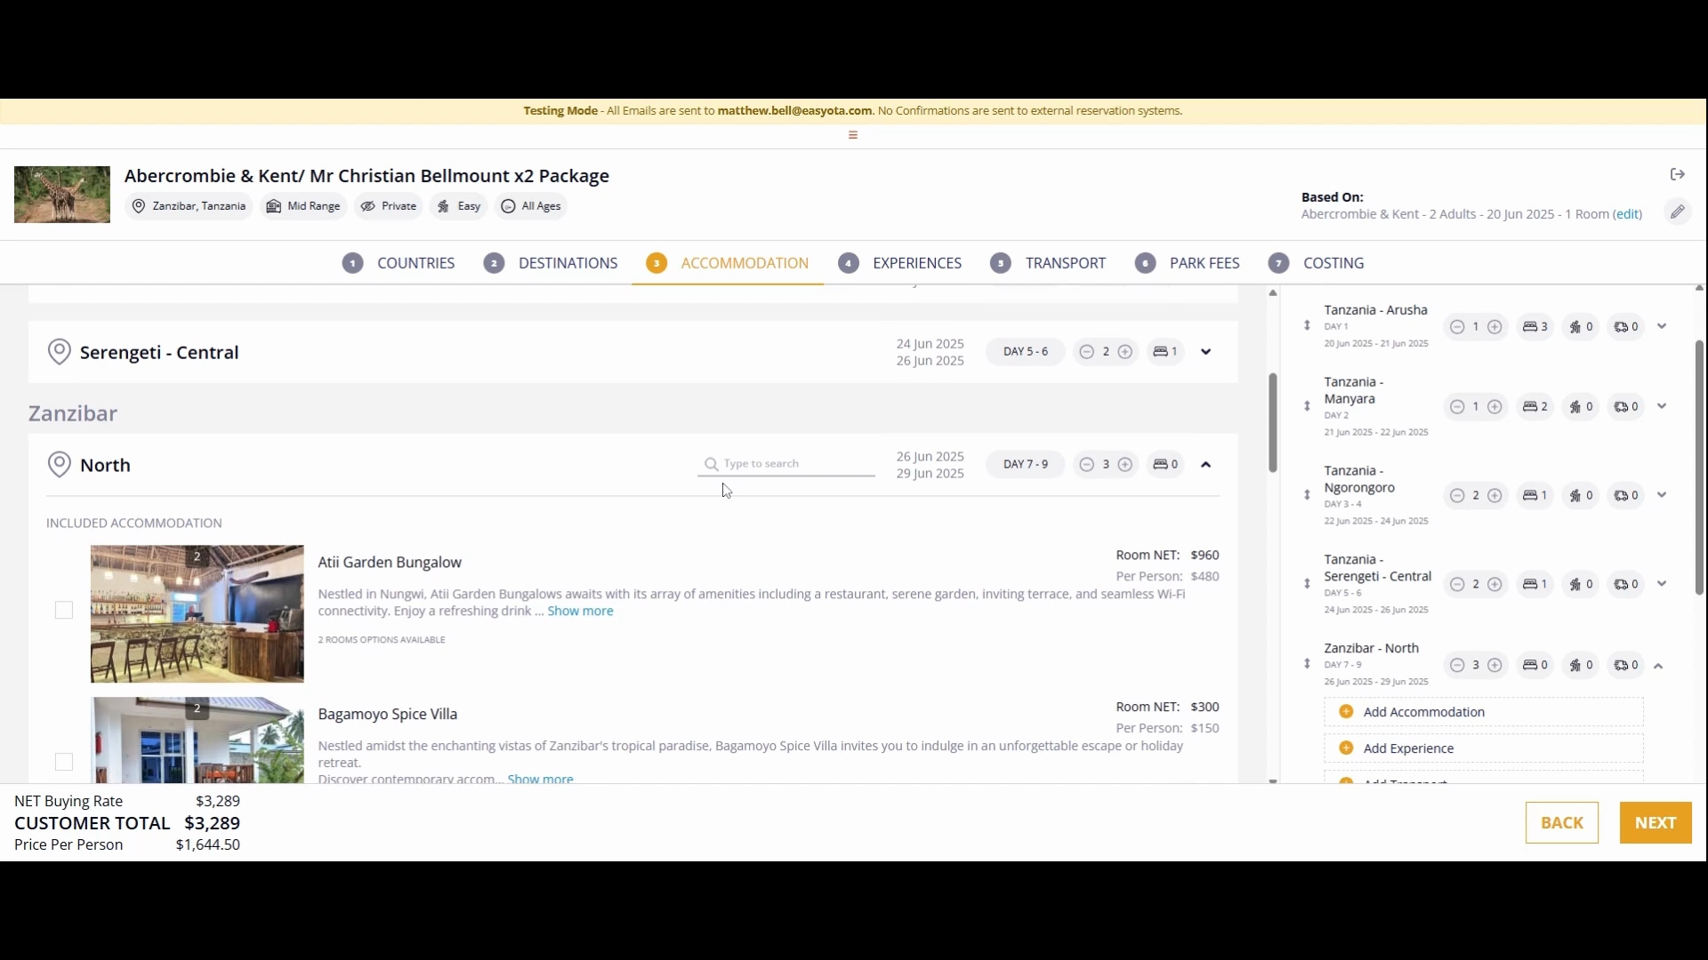Expand Tanzania - Ngorongoro in the sidebar
The height and width of the screenshot is (960, 1708).
click(x=1662, y=496)
